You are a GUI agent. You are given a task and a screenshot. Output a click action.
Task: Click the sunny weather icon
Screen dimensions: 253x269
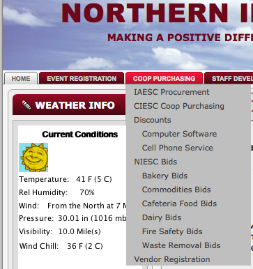pos(33,157)
